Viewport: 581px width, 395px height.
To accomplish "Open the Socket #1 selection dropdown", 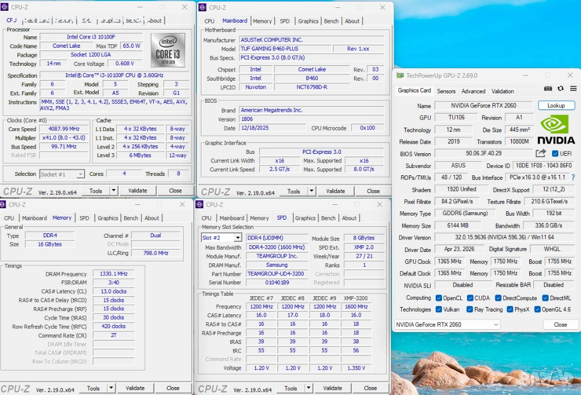I will [x=62, y=174].
